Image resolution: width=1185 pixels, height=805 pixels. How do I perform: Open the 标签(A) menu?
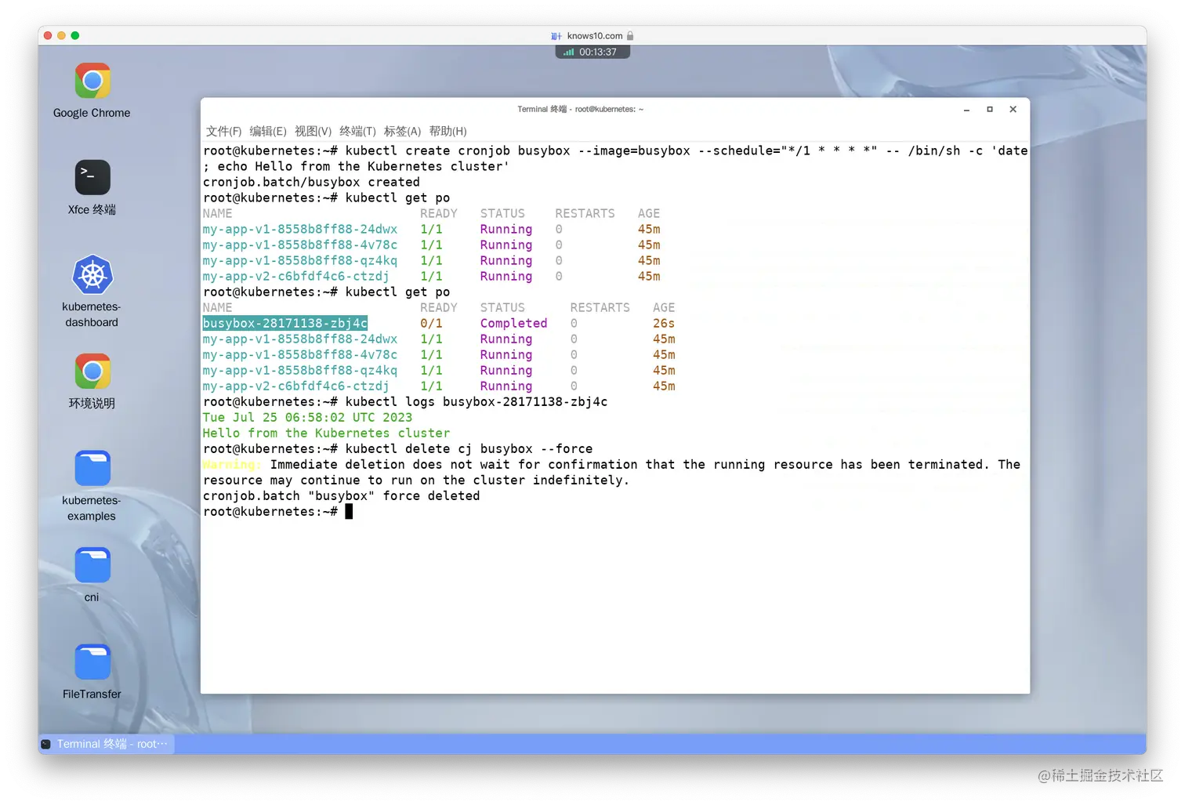[x=403, y=131]
